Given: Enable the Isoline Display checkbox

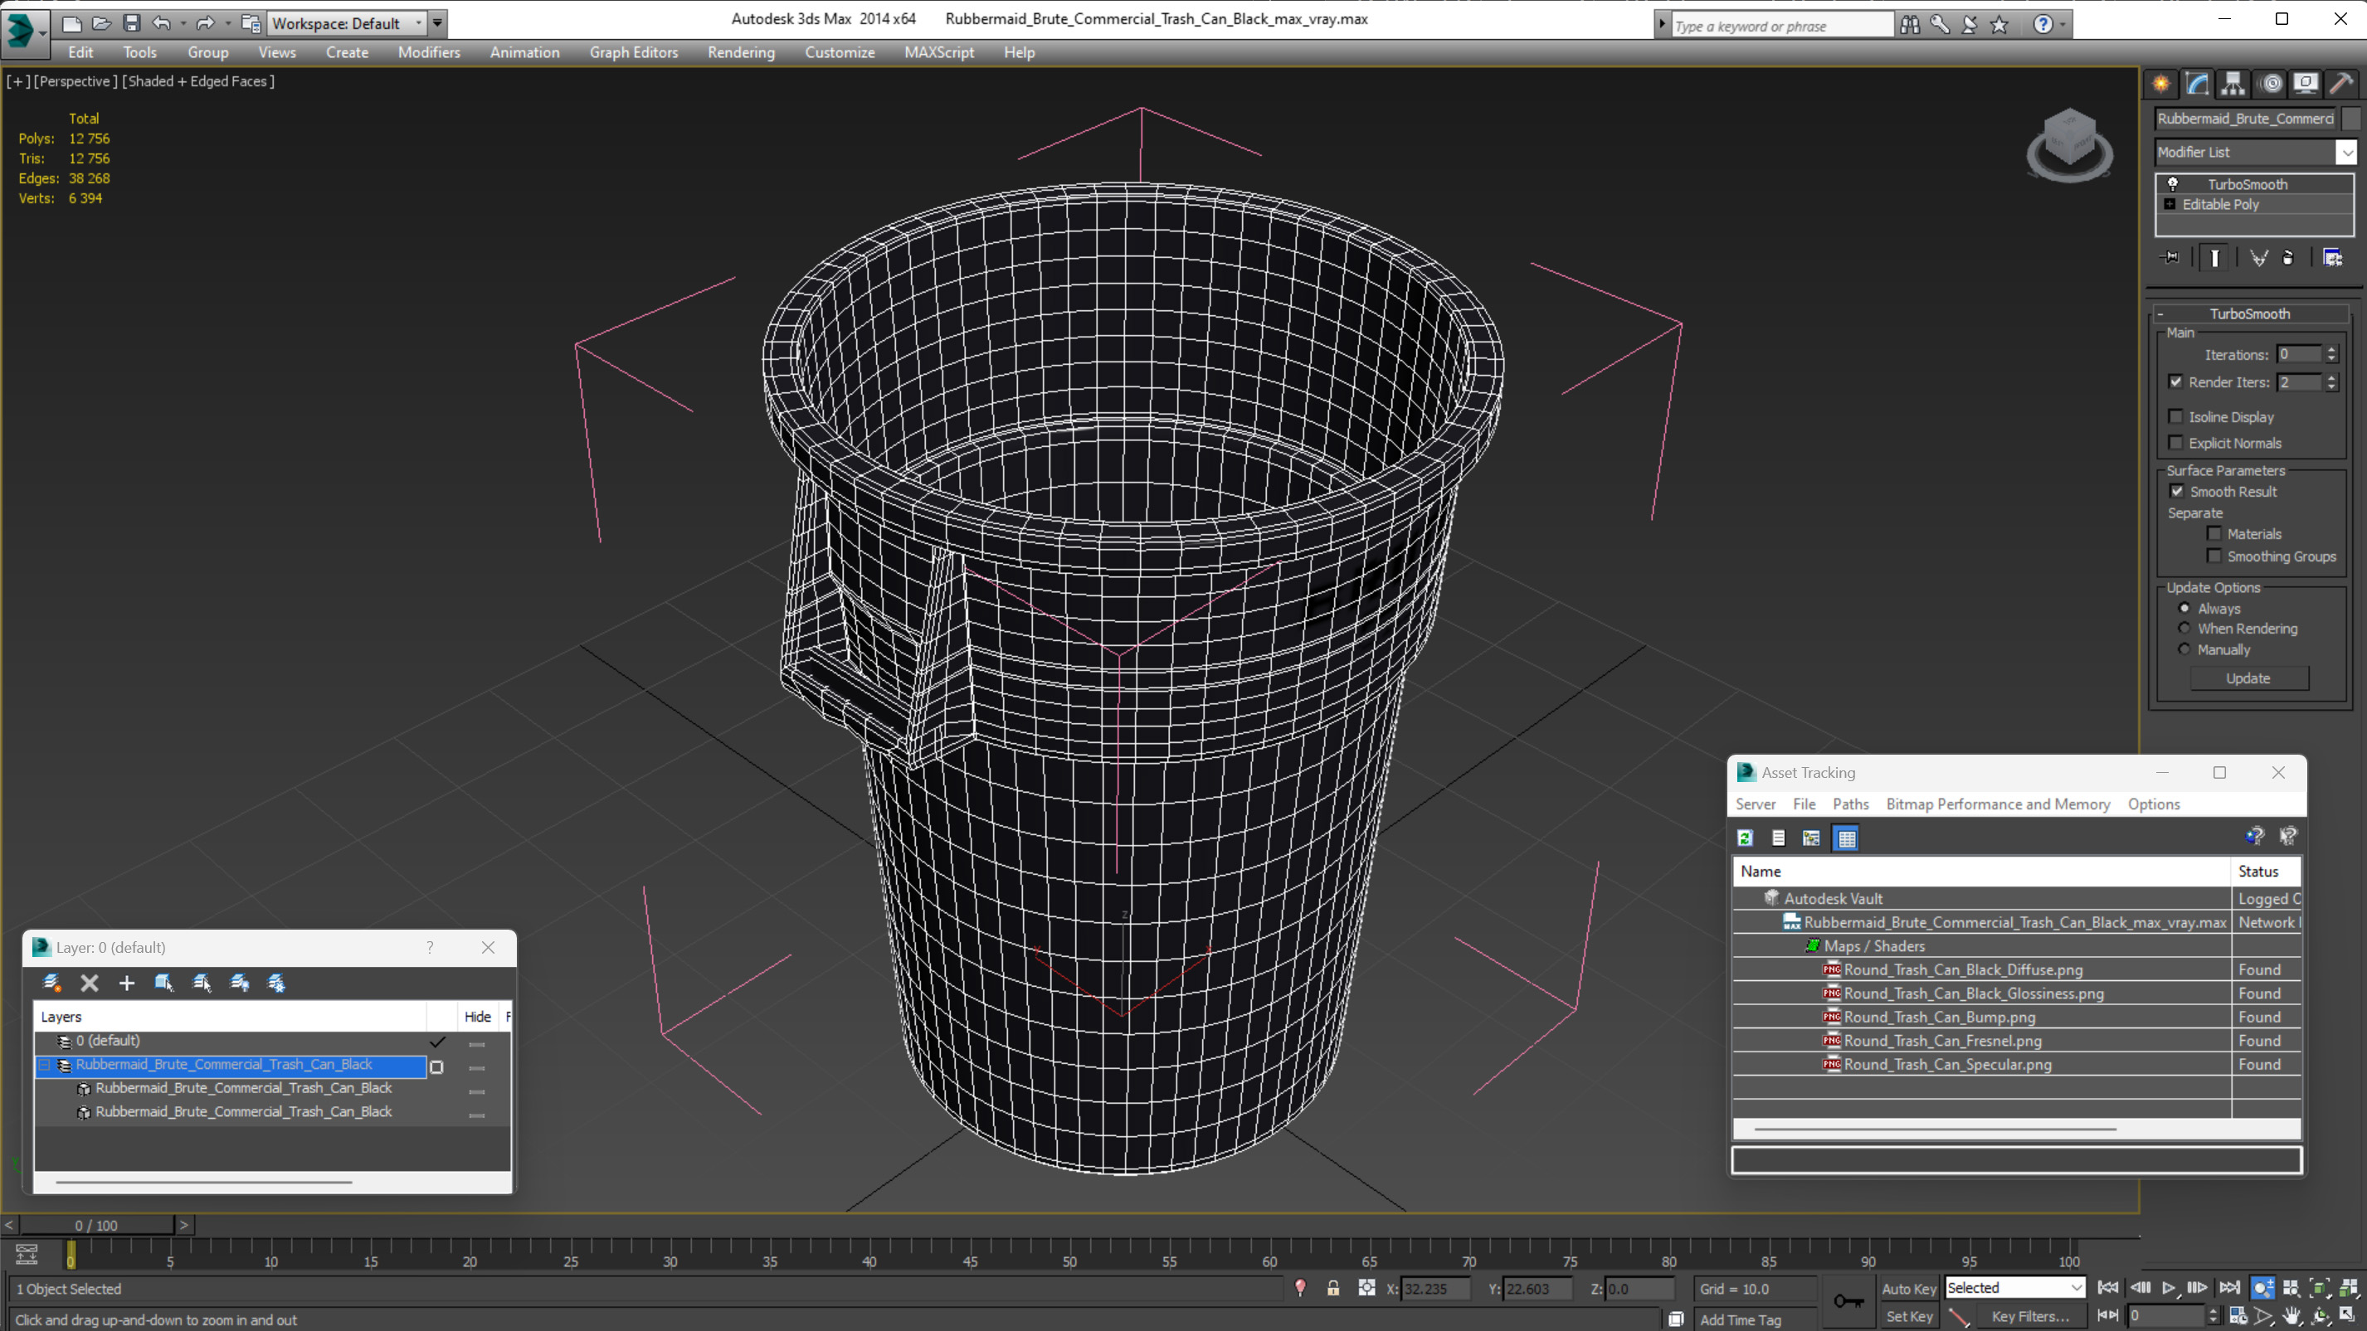Looking at the screenshot, I should (2176, 416).
